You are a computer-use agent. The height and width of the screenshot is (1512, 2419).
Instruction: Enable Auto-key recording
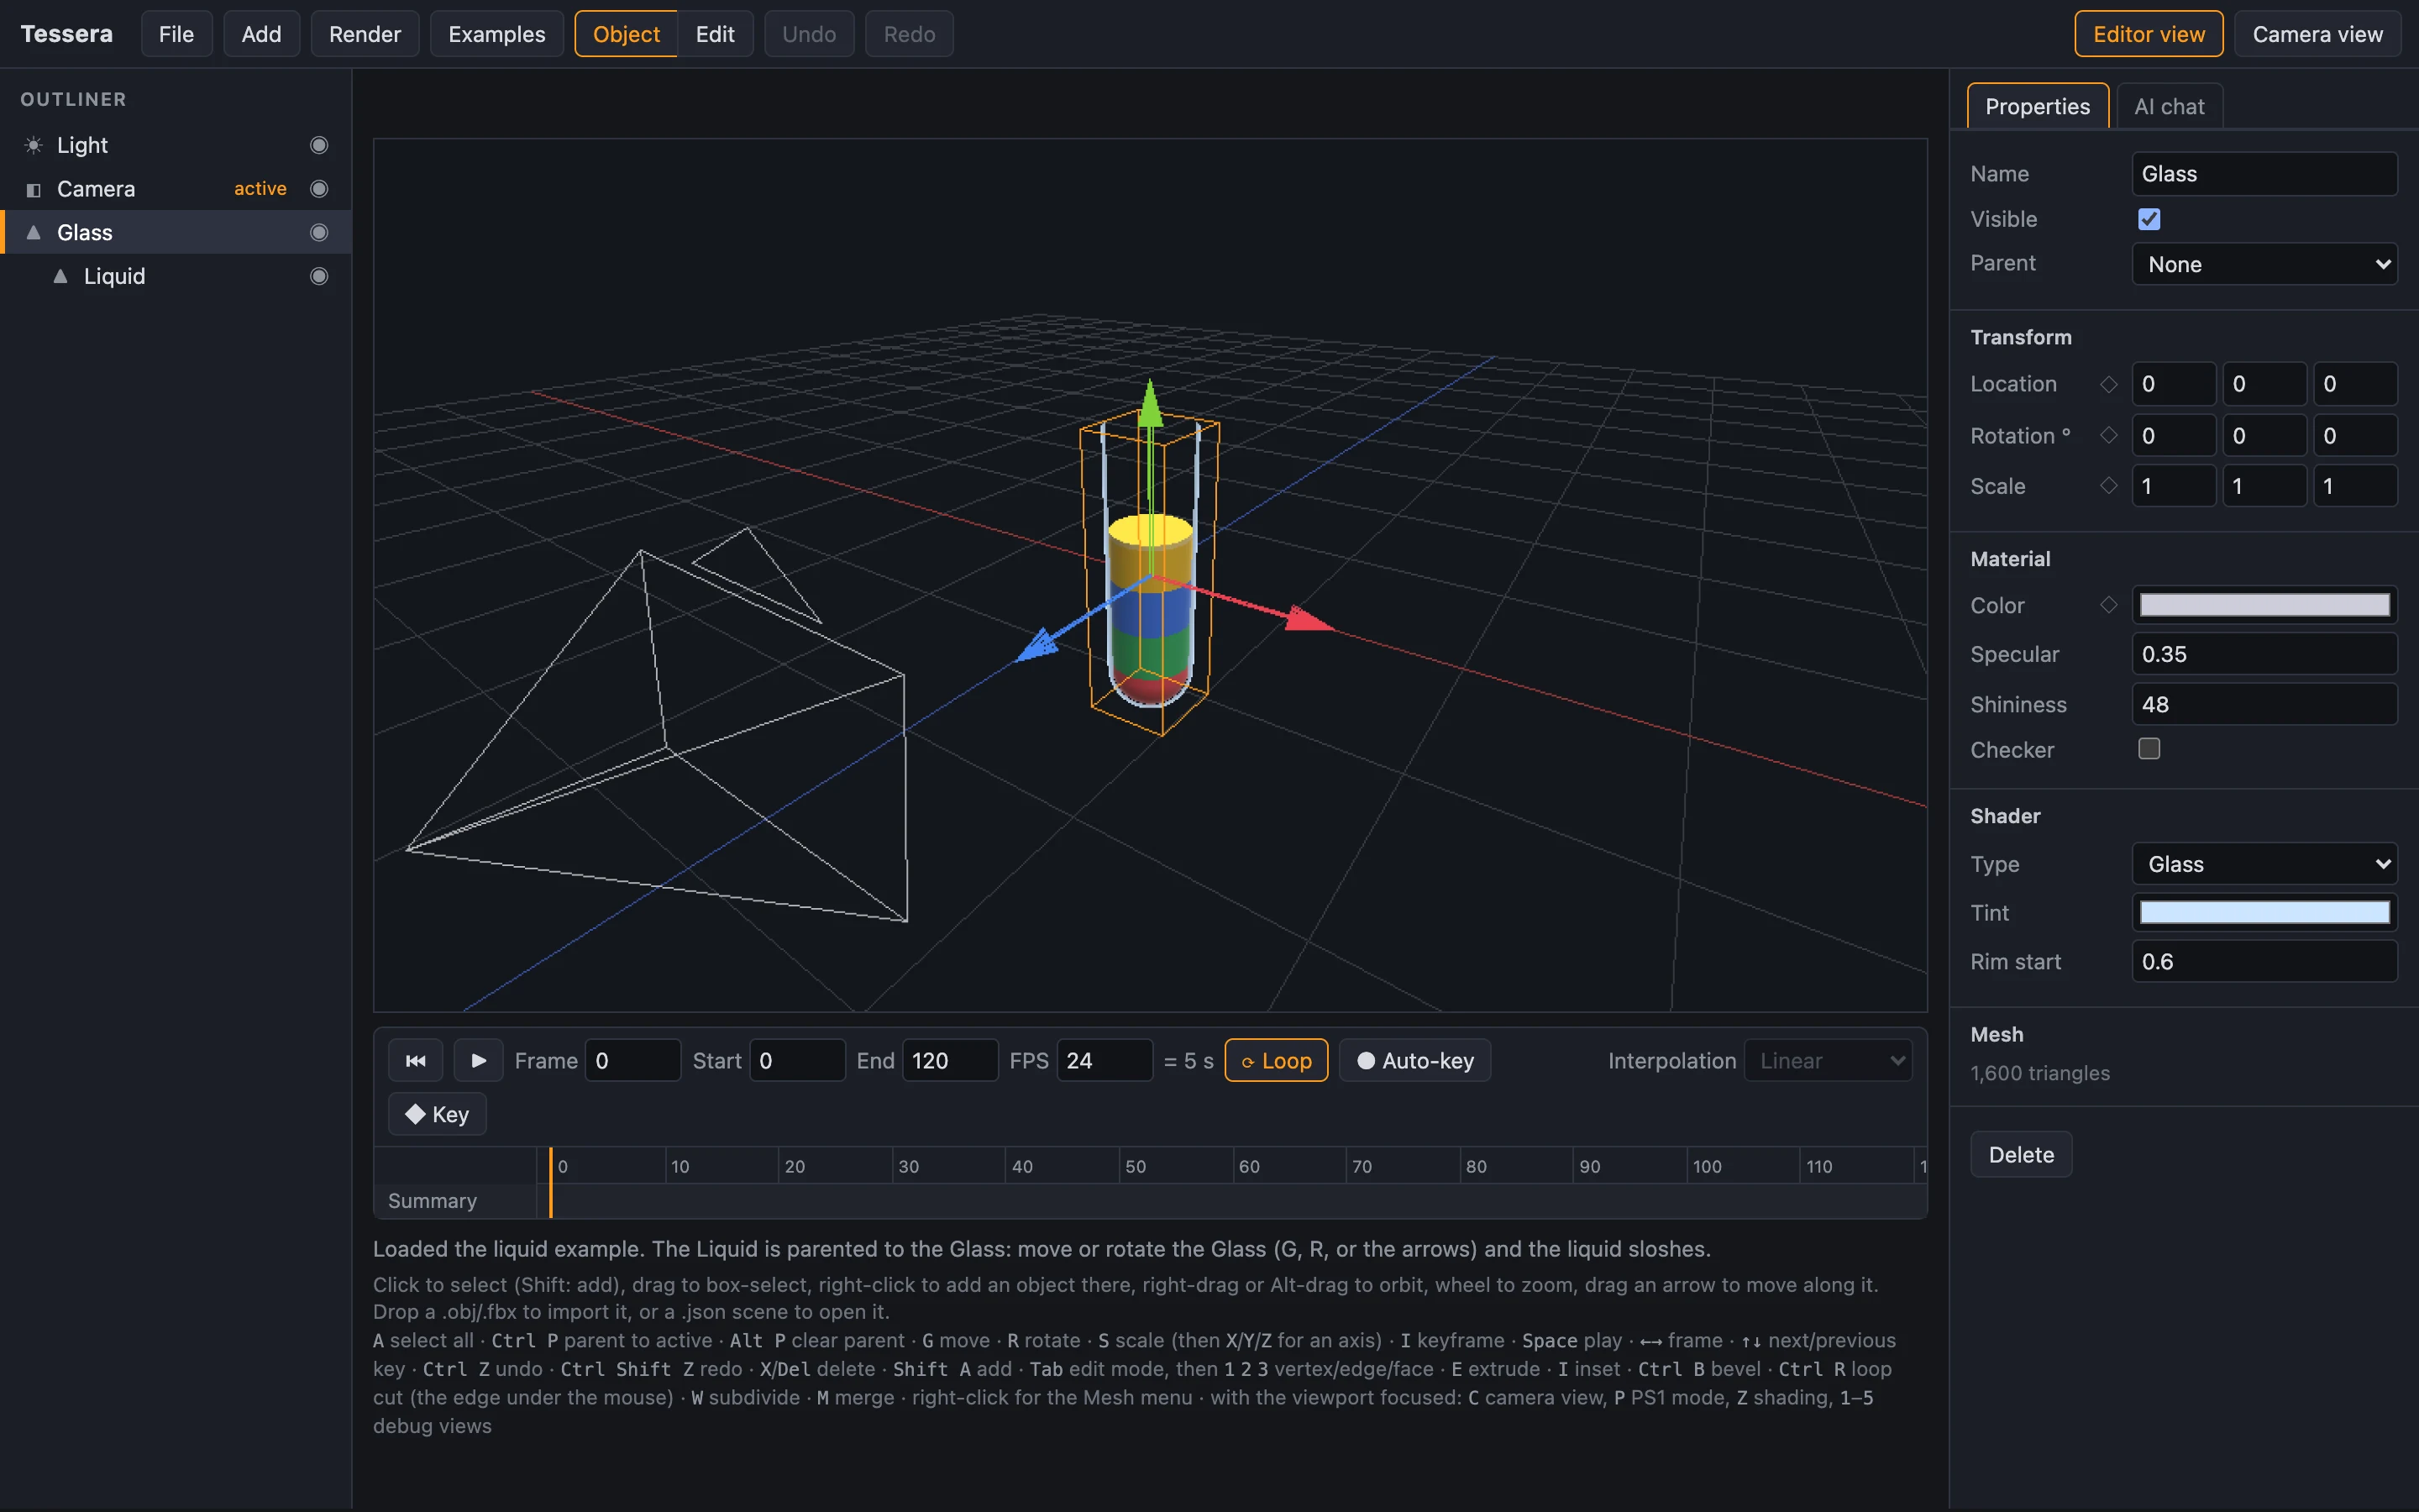[x=1414, y=1060]
